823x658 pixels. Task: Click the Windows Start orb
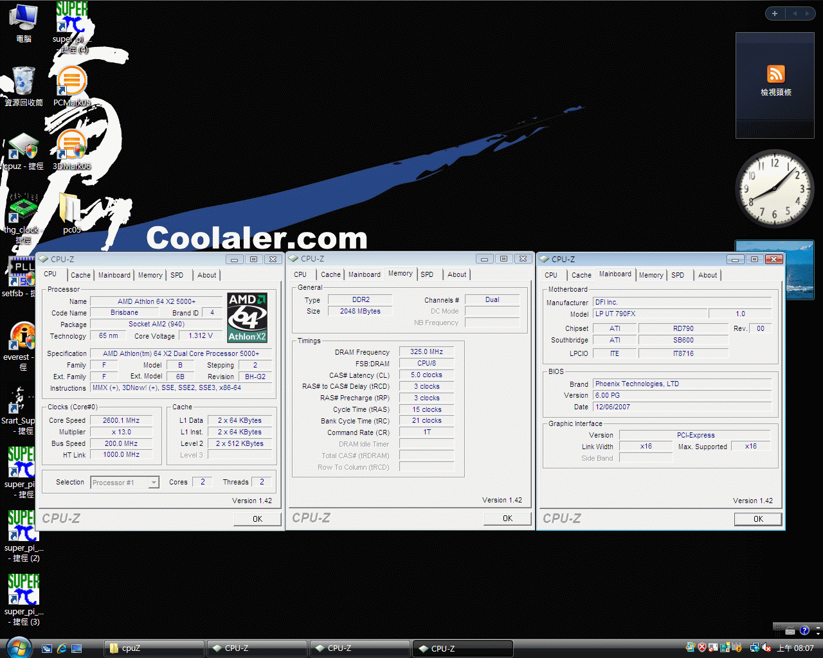click(x=17, y=647)
